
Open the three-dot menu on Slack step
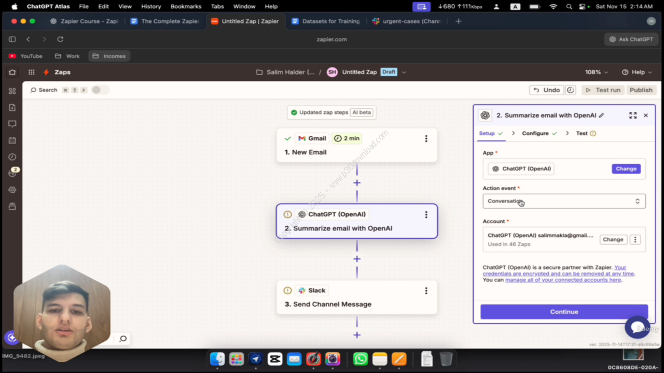426,291
